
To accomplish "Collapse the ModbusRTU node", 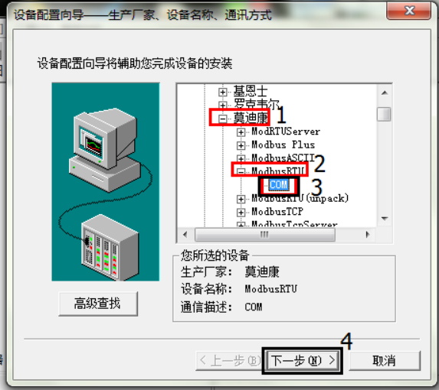I will pos(241,171).
